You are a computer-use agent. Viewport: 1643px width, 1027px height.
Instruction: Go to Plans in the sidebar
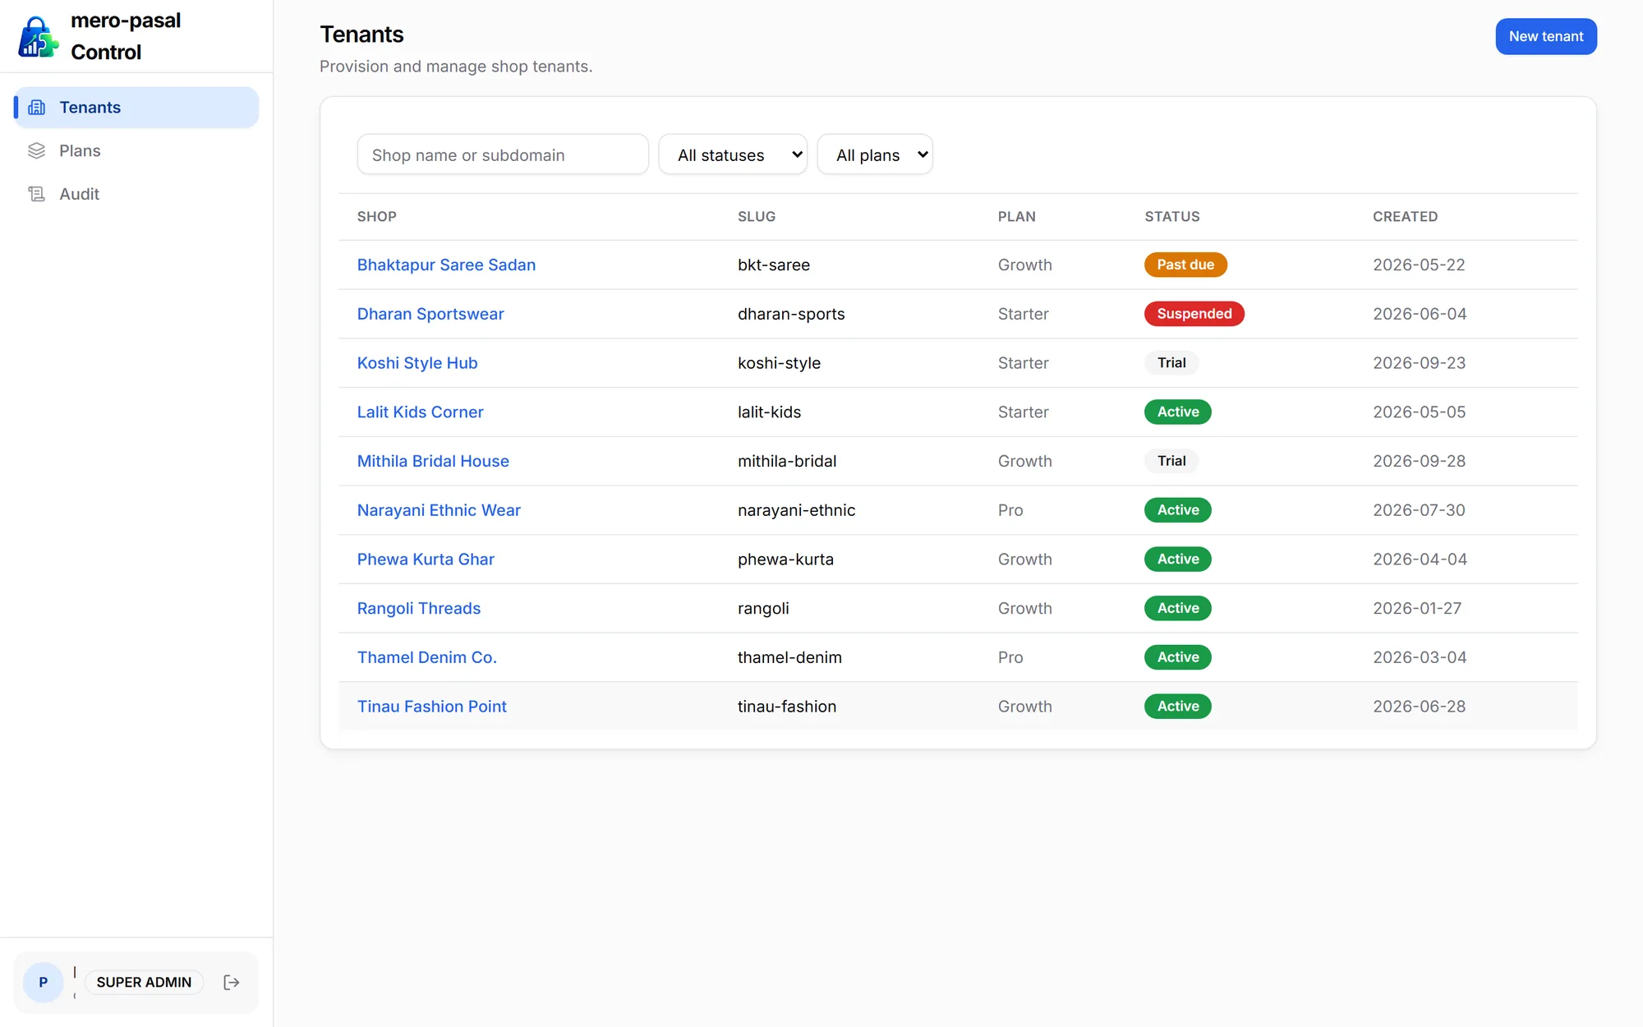coord(136,151)
